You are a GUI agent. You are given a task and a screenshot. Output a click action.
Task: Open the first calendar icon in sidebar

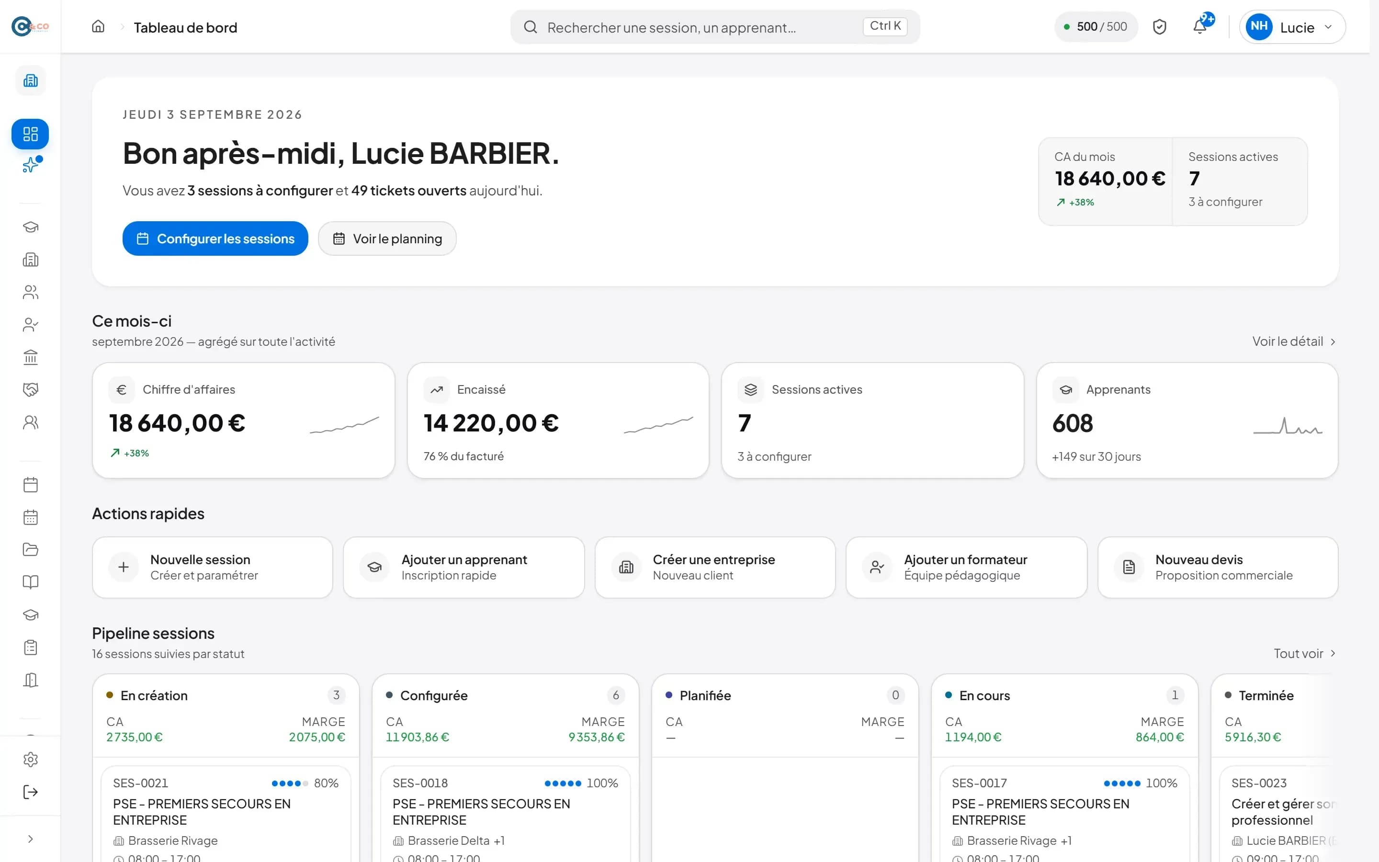click(x=30, y=485)
